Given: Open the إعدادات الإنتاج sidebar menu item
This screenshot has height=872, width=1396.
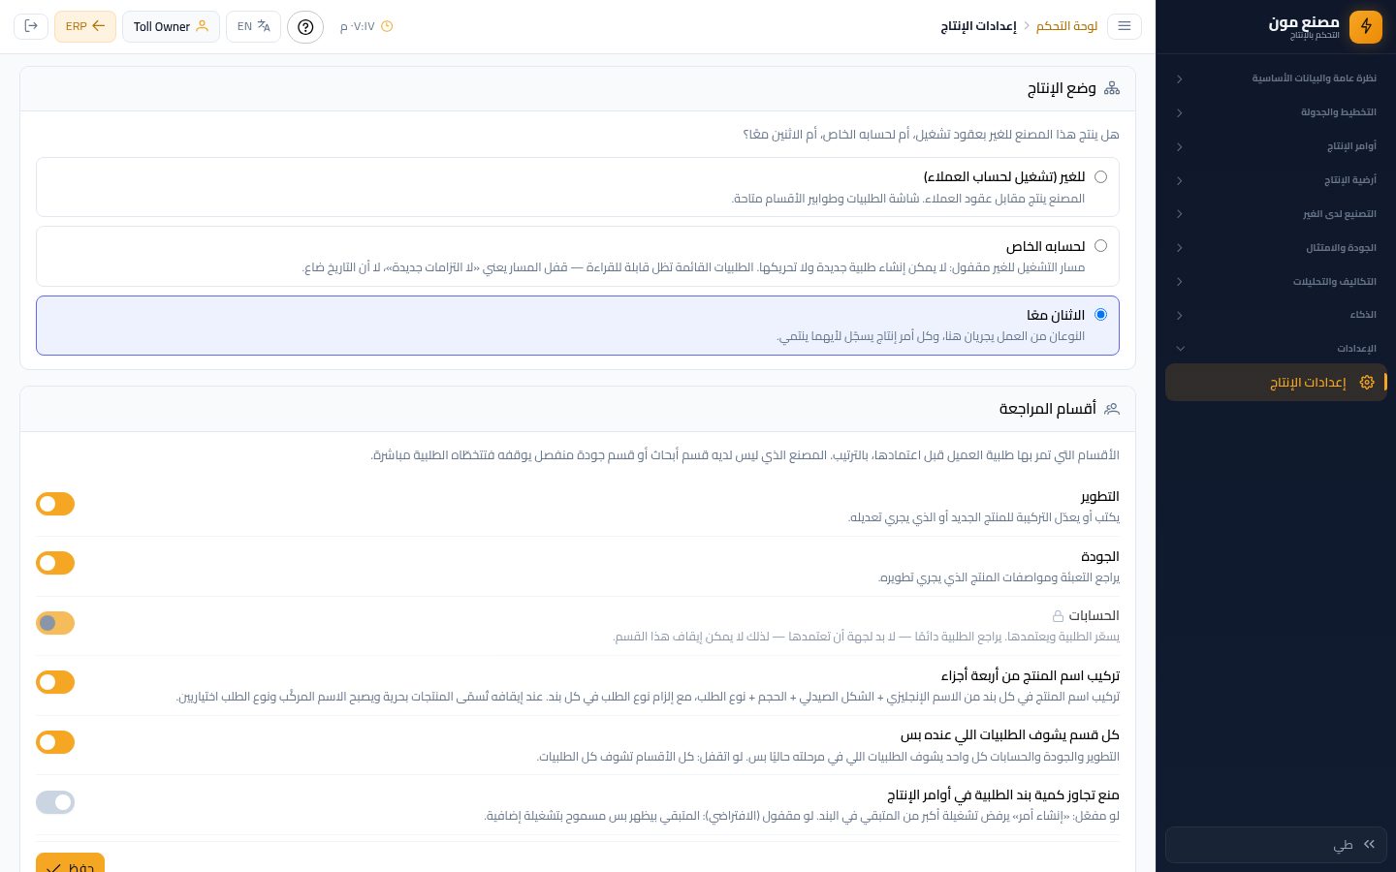Looking at the screenshot, I should (1276, 383).
